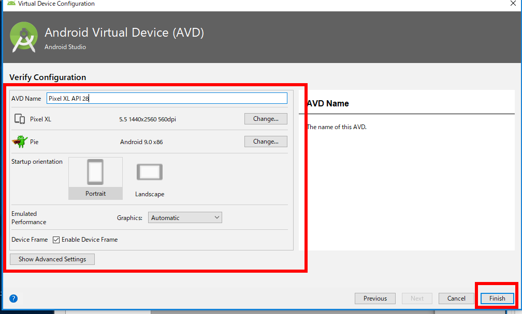The width and height of the screenshot is (522, 314).
Task: Click the Verify Configuration heading
Action: [48, 77]
